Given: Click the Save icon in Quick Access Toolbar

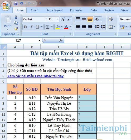Looking at the screenshot, I should pyautogui.click(x=16, y=3).
